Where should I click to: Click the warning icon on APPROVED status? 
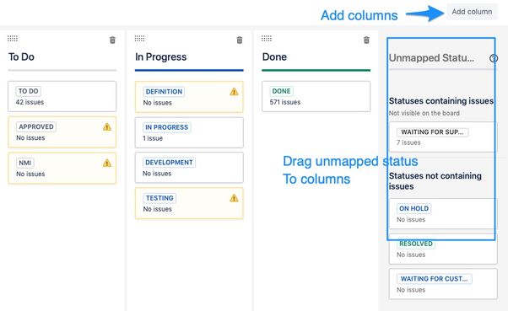(x=107, y=127)
